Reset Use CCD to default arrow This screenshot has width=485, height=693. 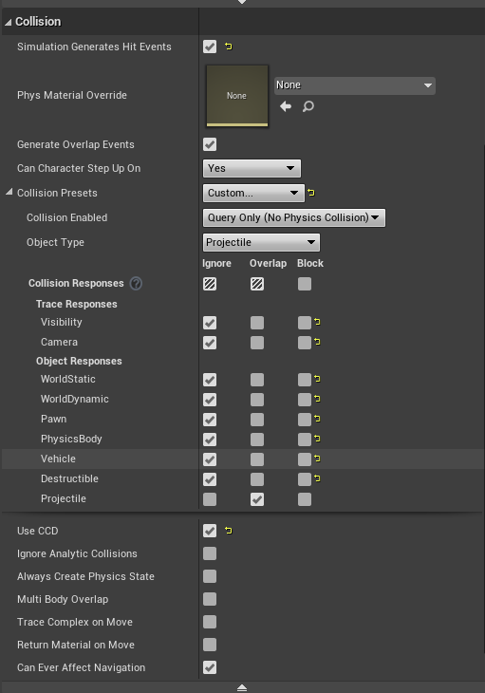pyautogui.click(x=229, y=531)
